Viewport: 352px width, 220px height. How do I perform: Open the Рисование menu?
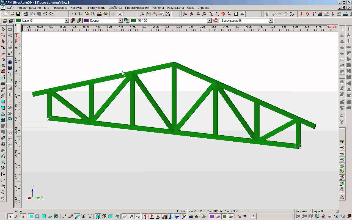[60, 8]
